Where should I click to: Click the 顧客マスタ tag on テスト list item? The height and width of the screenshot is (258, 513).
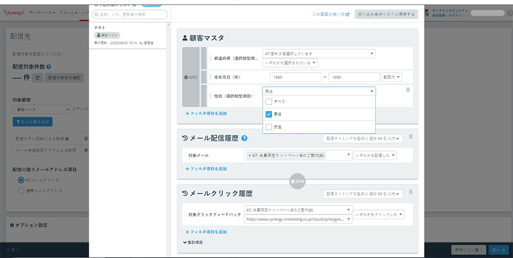pyautogui.click(x=107, y=35)
